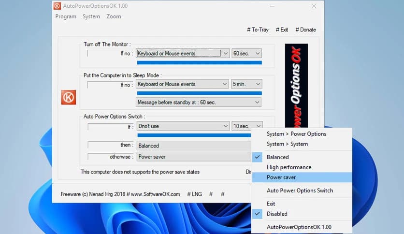The height and width of the screenshot is (234, 404).
Task: Open monitor Keyboard or Mouse events dropdown
Action: click(183, 53)
